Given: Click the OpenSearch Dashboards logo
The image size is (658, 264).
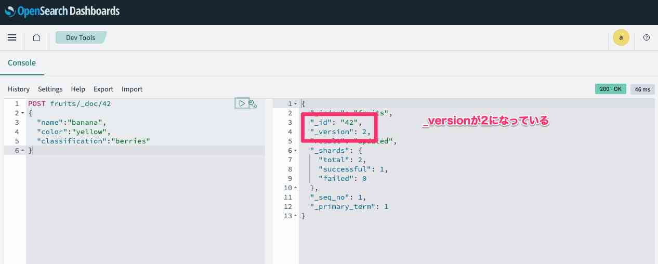Looking at the screenshot, I should (62, 11).
